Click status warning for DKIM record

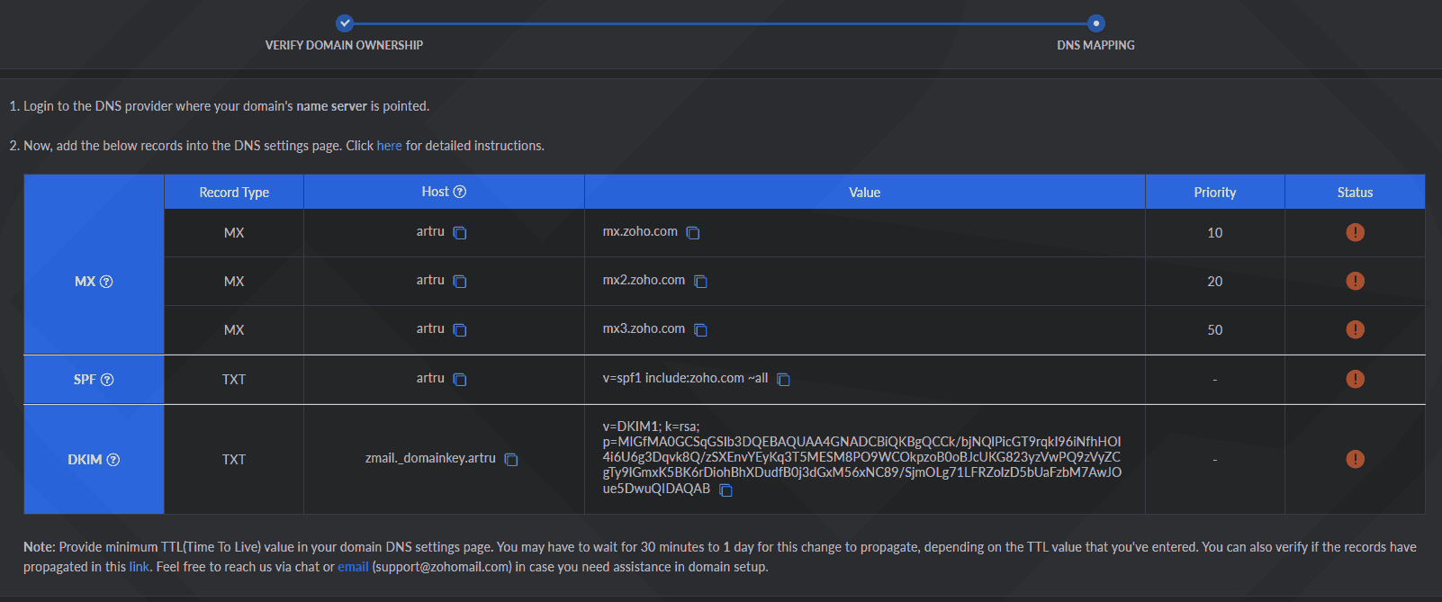[1355, 459]
